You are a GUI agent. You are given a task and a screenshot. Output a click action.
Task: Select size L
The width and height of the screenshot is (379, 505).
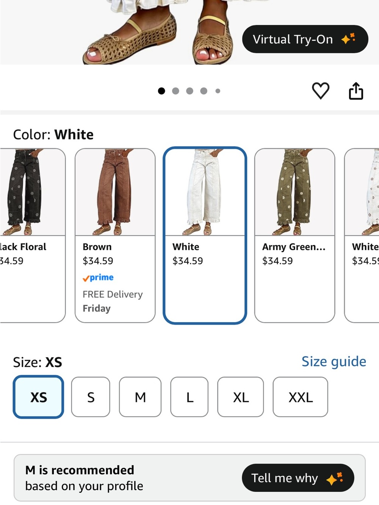[189, 397]
